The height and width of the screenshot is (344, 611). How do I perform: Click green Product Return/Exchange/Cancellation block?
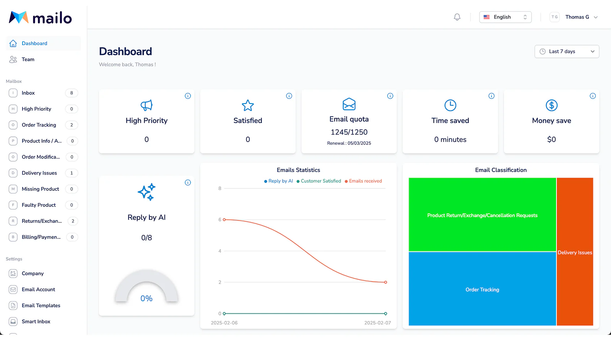tap(482, 215)
